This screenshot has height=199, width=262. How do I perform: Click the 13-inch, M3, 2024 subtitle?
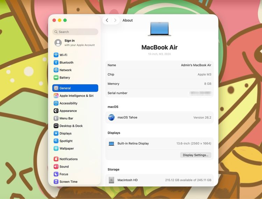click(x=159, y=54)
